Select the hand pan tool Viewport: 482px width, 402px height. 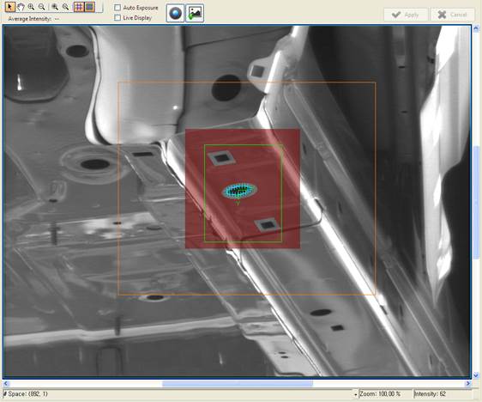(x=21, y=7)
